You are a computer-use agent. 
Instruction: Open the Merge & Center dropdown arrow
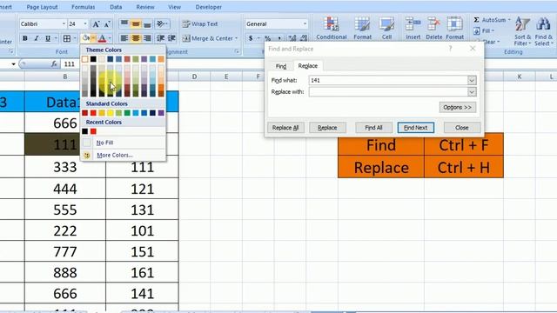236,38
